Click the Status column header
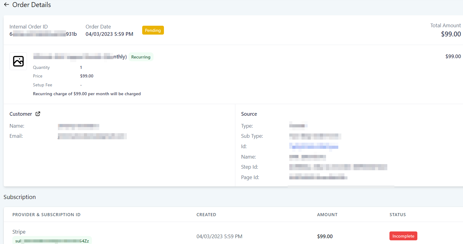The image size is (463, 244). click(x=397, y=215)
